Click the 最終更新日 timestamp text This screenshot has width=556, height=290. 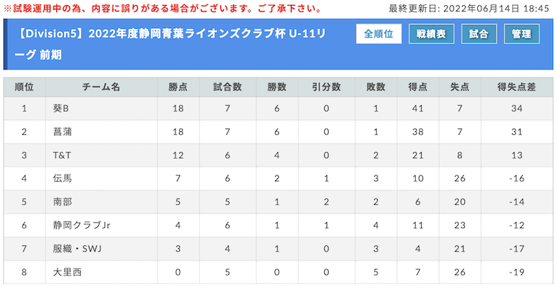[469, 9]
